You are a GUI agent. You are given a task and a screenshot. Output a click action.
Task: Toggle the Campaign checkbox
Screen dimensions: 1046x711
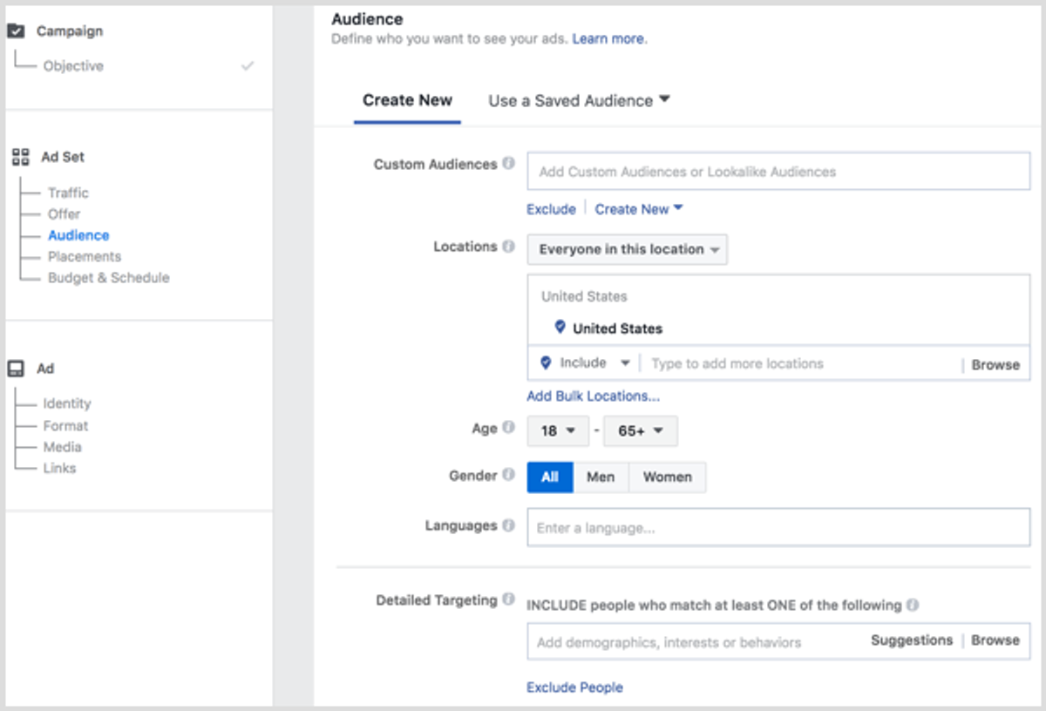[x=16, y=31]
